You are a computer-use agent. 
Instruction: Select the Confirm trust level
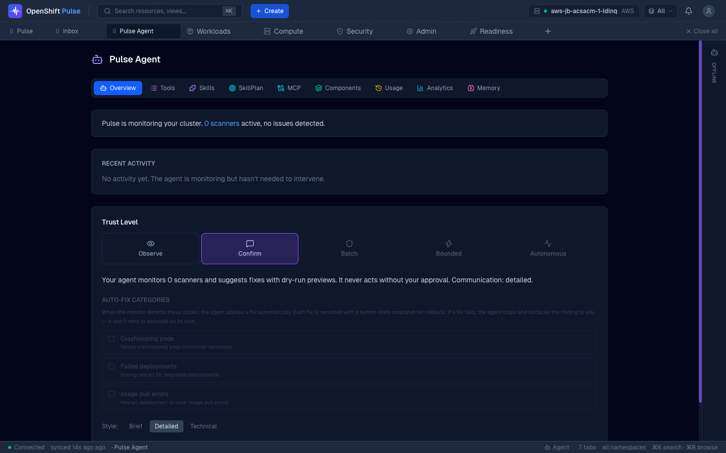click(x=250, y=249)
